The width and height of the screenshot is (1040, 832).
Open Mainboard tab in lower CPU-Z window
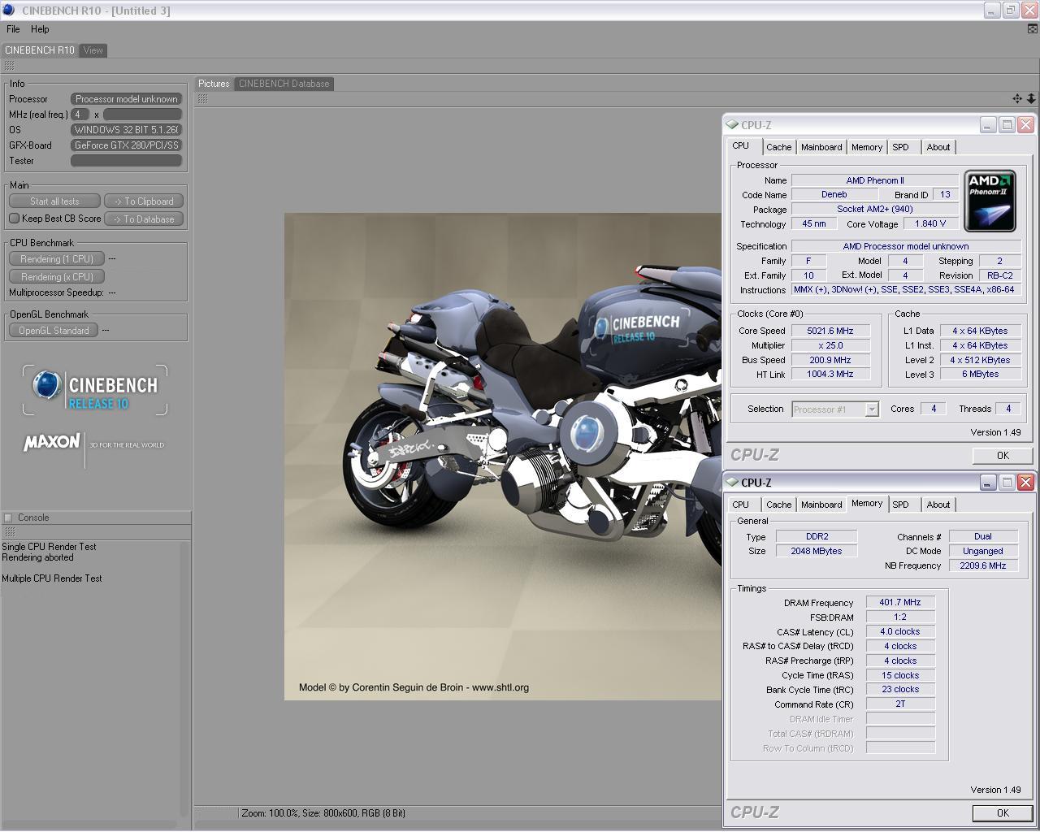point(821,505)
